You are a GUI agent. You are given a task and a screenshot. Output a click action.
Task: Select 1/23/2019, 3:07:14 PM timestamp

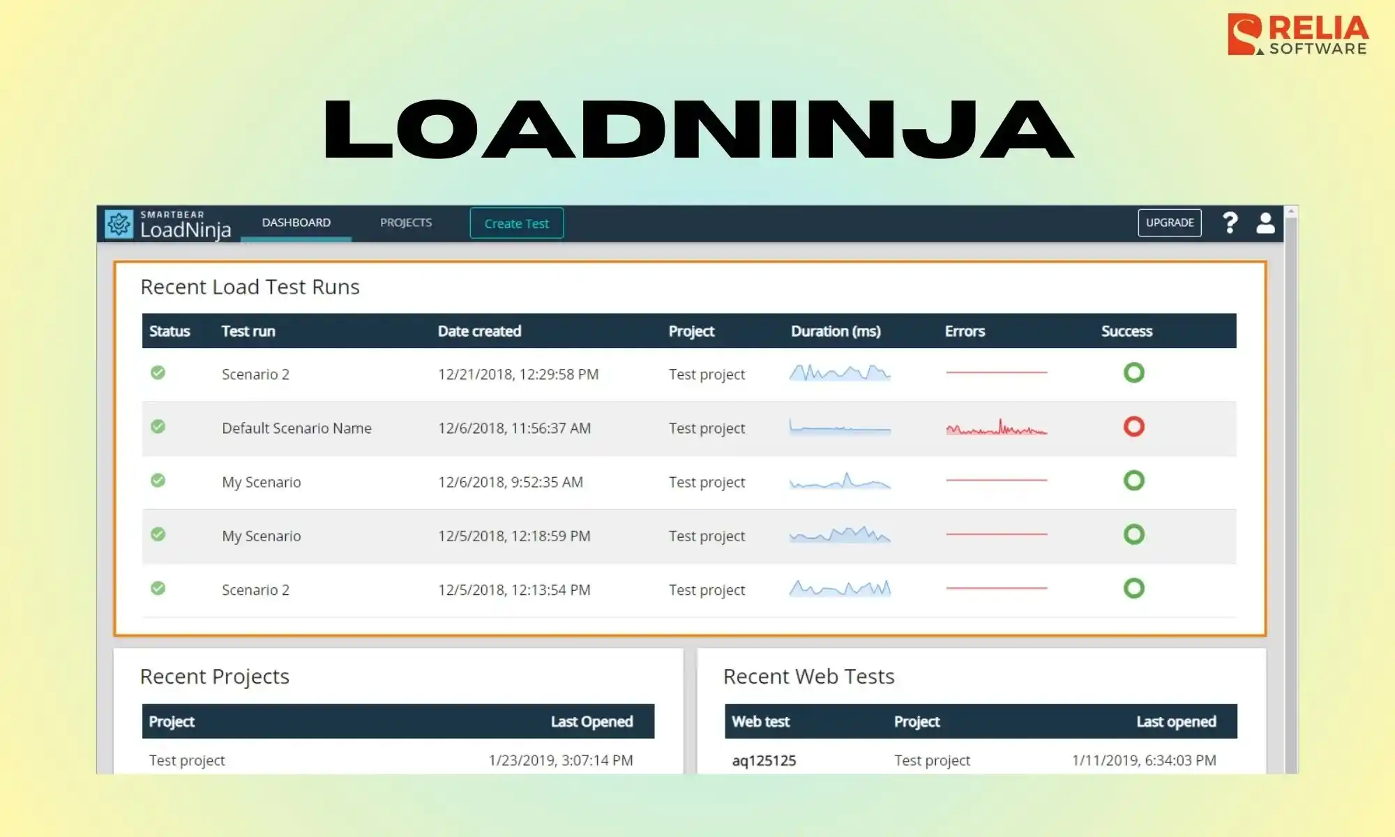[x=561, y=760]
